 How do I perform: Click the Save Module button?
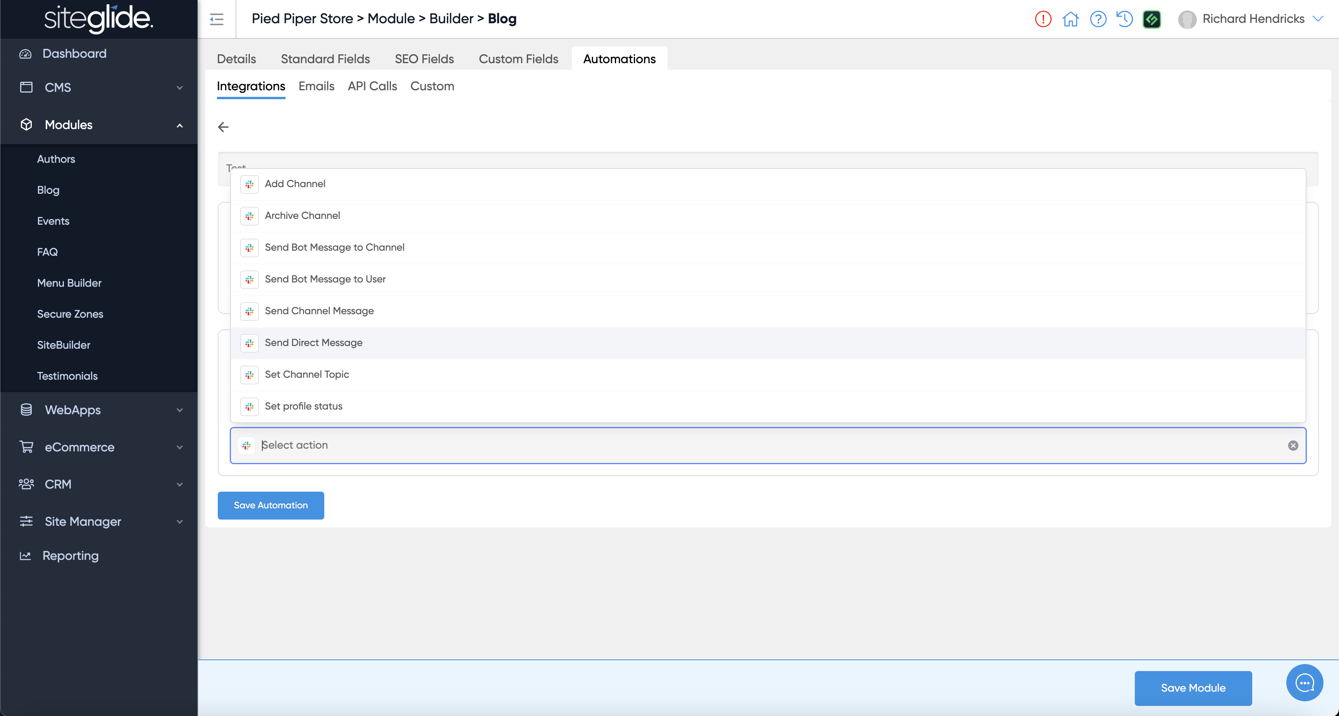(1193, 687)
